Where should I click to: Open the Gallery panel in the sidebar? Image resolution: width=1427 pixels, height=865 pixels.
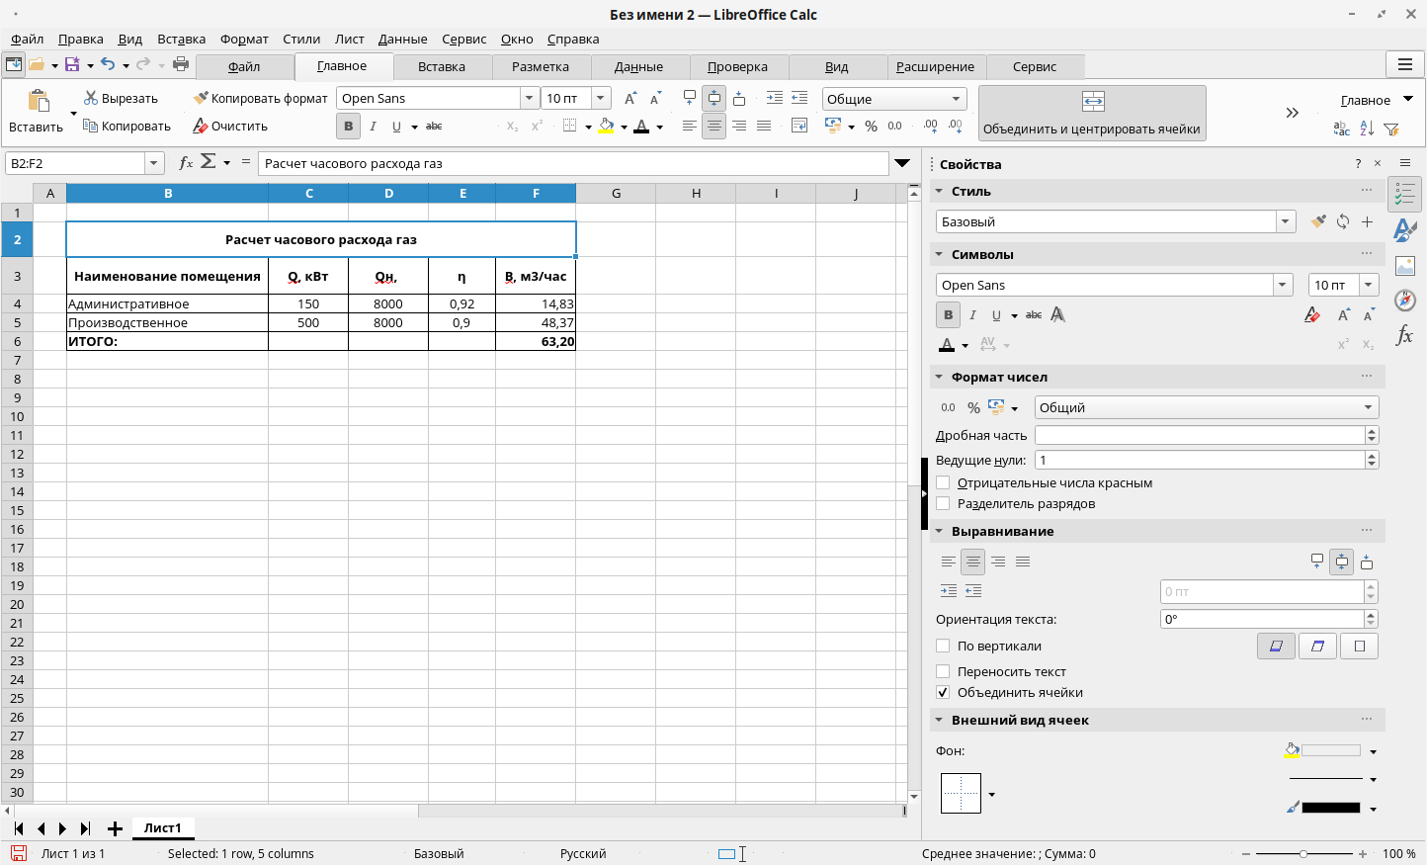point(1404,266)
